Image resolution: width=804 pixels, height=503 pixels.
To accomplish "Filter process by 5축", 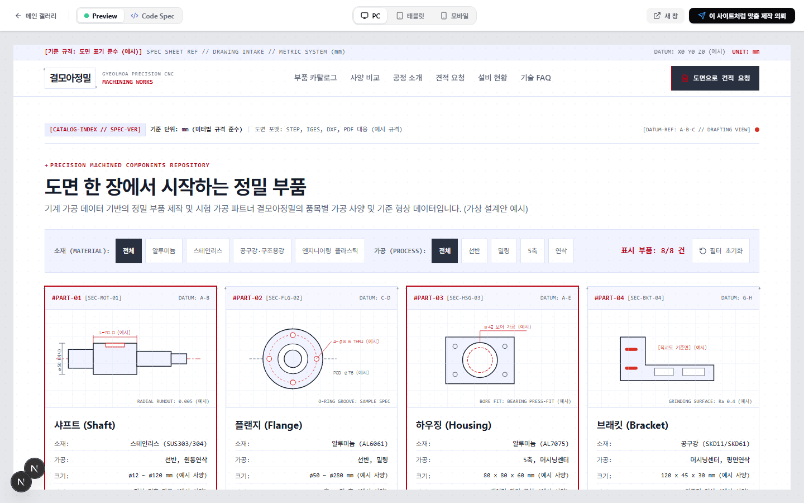I will click(533, 251).
